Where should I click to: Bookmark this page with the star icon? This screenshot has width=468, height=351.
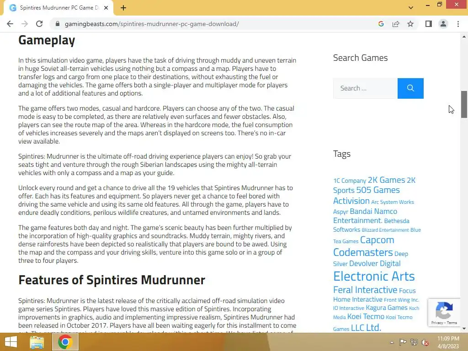point(410,24)
